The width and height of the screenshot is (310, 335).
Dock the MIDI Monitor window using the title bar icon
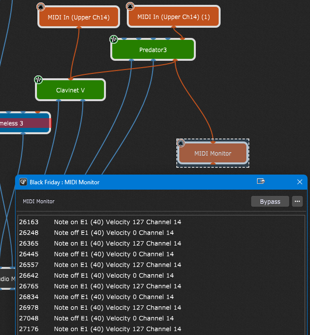[260, 182]
